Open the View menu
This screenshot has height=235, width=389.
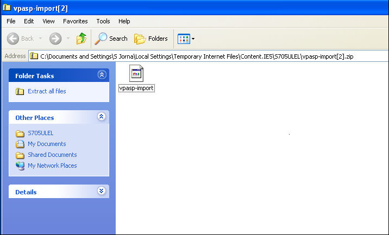click(x=48, y=21)
